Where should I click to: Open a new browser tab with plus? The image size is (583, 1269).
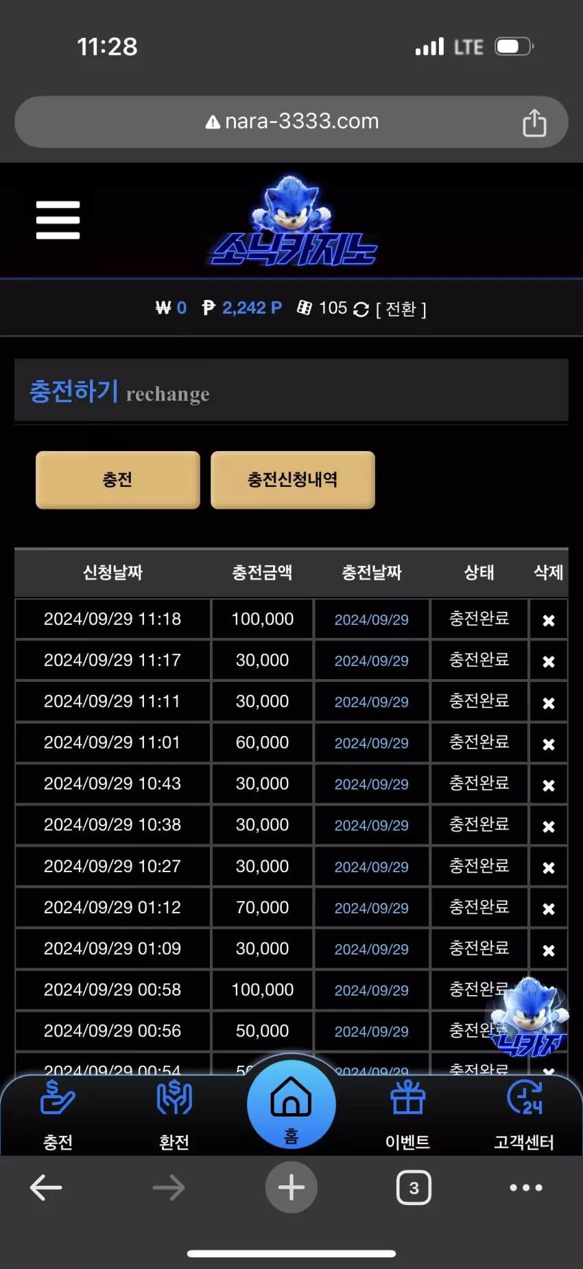[291, 1187]
